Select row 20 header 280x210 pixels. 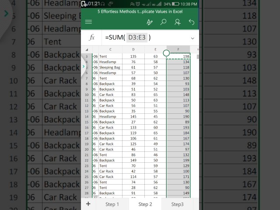[87, 150]
